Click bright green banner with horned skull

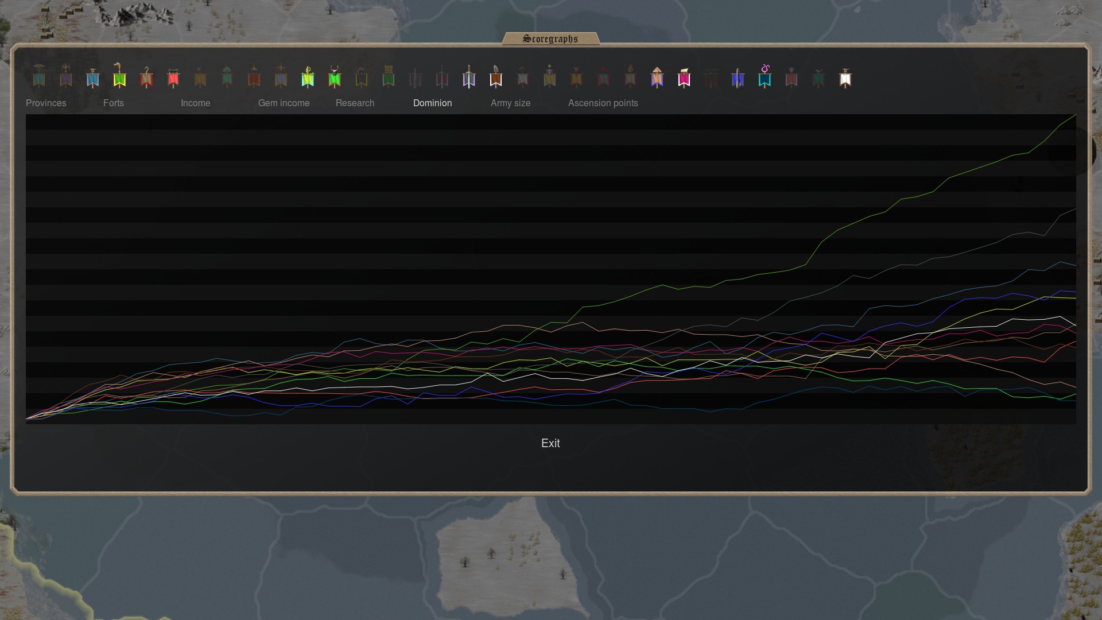(335, 76)
